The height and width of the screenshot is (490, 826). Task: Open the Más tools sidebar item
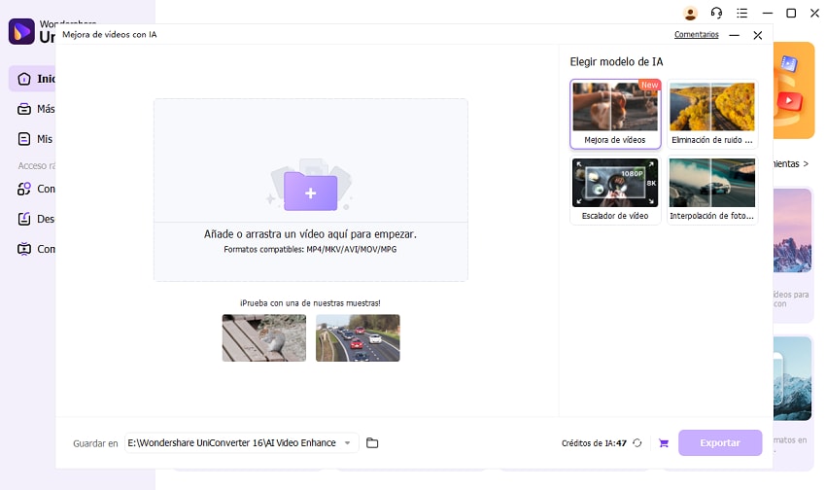pos(36,109)
